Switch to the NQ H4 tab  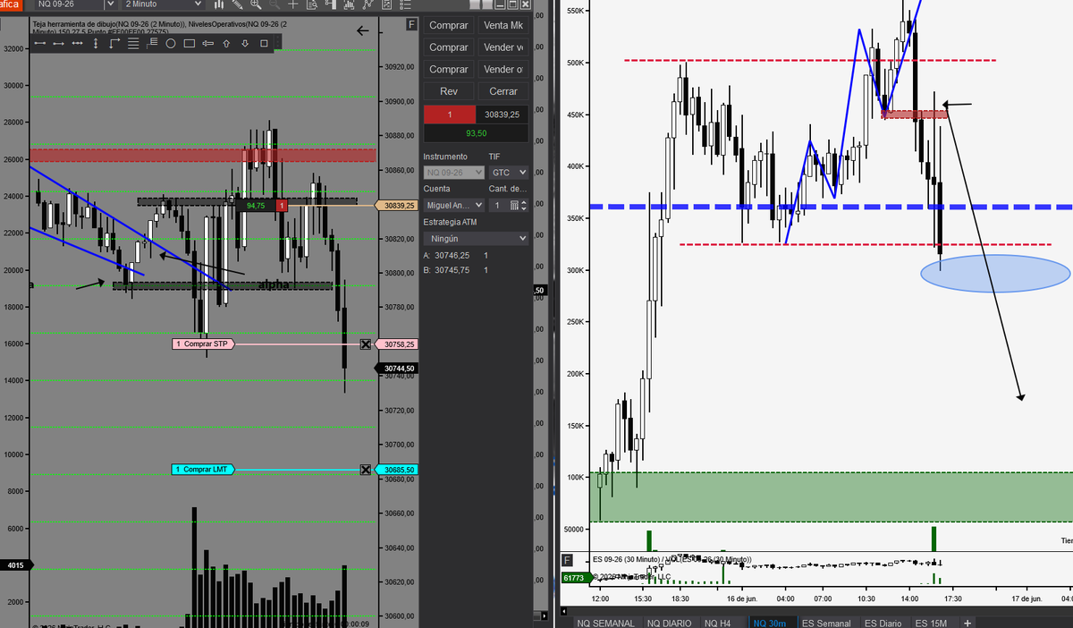[721, 623]
